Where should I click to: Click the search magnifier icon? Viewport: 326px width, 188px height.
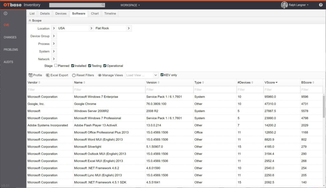point(103,5)
